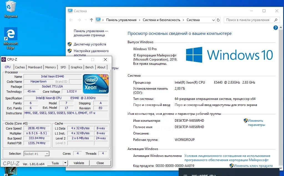Image resolution: width=284 pixels, height=176 pixels.
Task: Open the Mainboard tab in CPU-Z
Action: [35, 67]
